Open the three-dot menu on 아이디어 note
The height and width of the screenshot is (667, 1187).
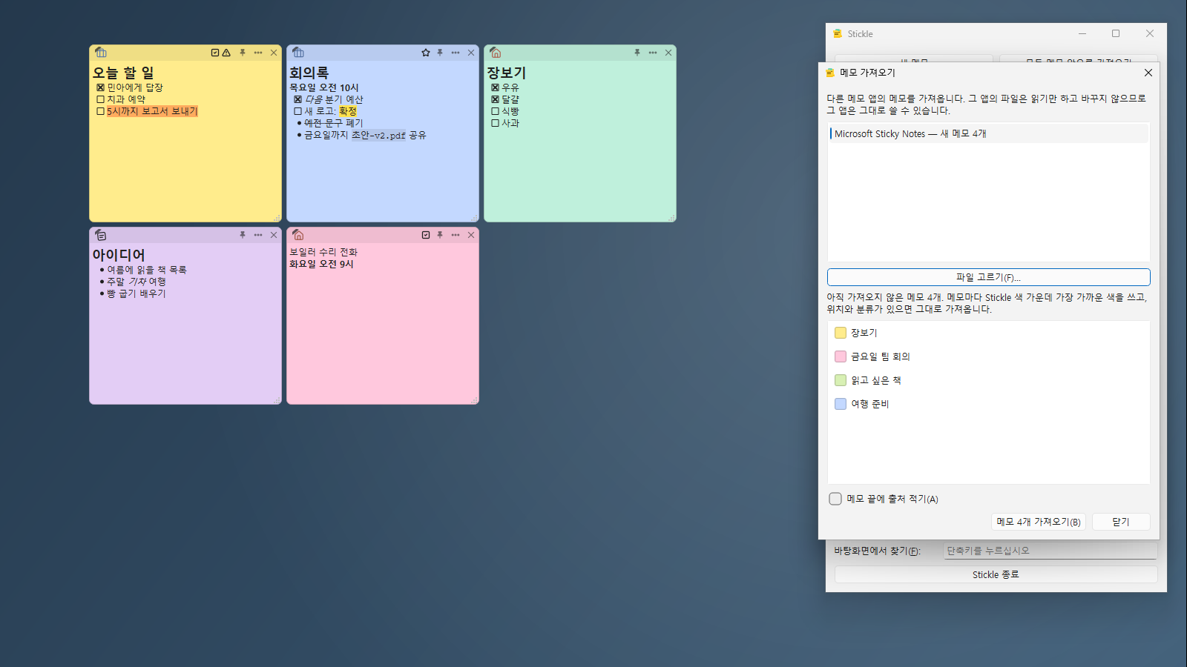coord(258,235)
